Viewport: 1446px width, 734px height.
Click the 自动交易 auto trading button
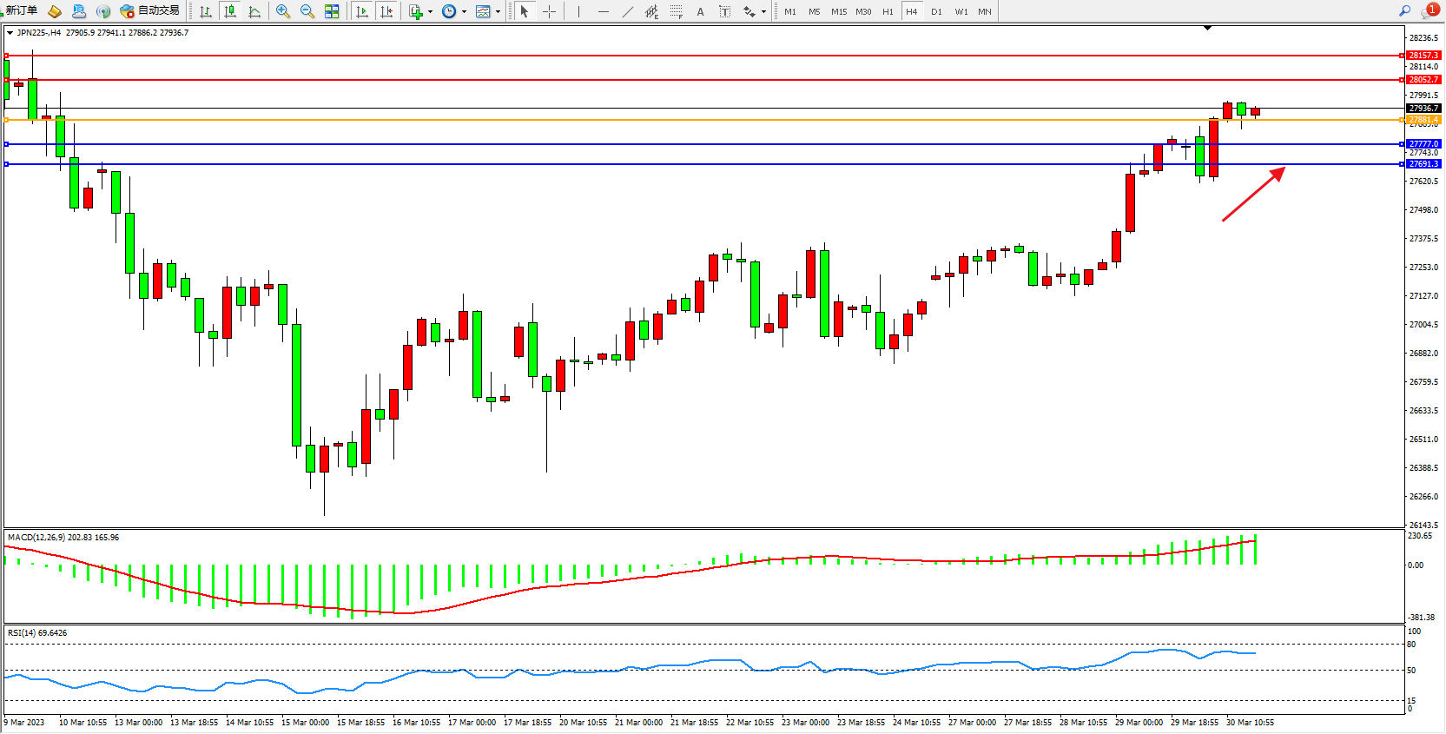[x=150, y=10]
